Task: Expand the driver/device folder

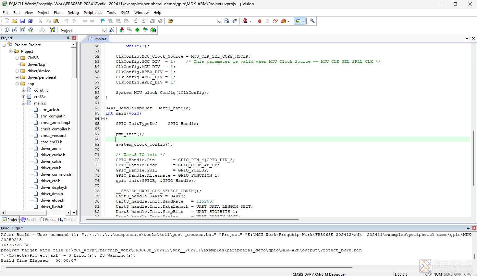Action: [17, 71]
